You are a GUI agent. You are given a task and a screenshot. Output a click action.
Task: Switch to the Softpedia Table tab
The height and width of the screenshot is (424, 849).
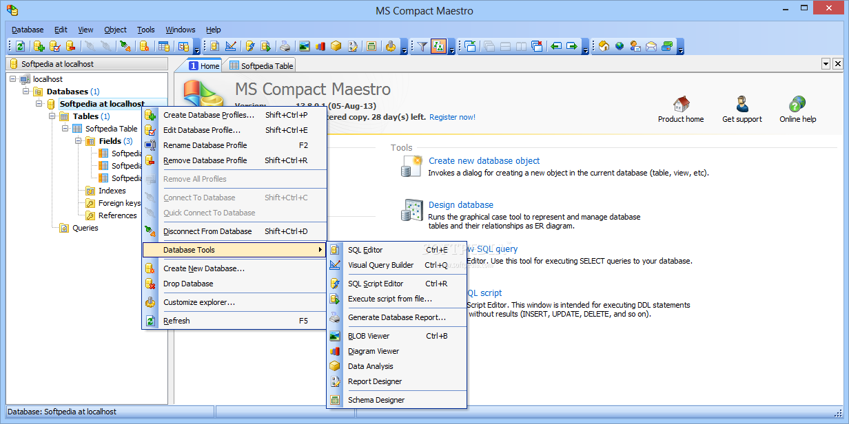coord(260,65)
